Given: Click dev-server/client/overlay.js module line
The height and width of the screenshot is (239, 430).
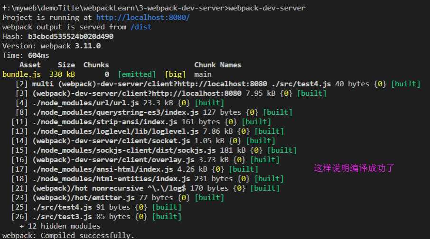Looking at the screenshot, I should point(145,160).
